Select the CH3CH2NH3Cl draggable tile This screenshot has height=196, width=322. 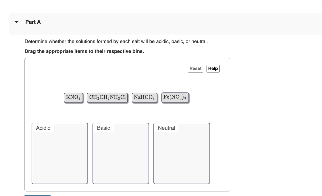107,97
